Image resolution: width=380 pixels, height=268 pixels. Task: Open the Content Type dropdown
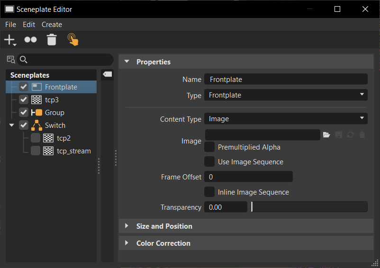(x=286, y=119)
